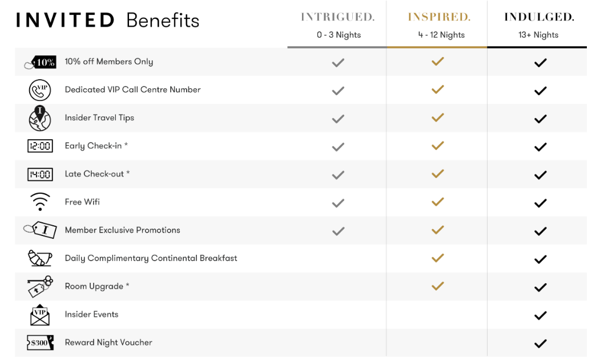The height and width of the screenshot is (362, 592).
Task: Click the key Room Upgrade icon
Action: coord(40,287)
